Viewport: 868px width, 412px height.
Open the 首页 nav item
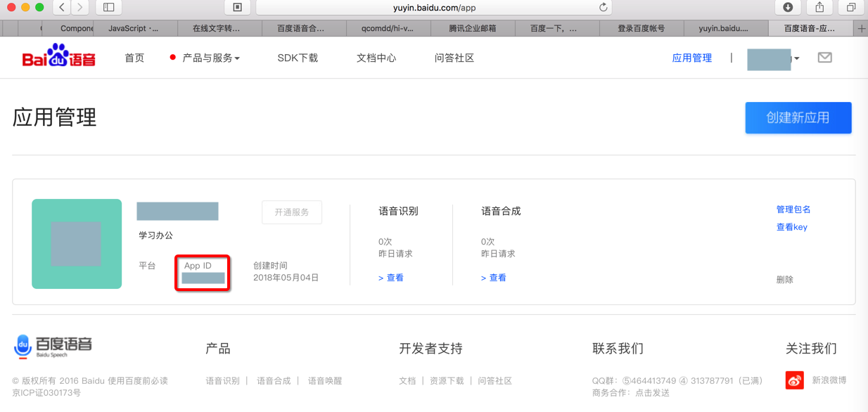tap(134, 58)
